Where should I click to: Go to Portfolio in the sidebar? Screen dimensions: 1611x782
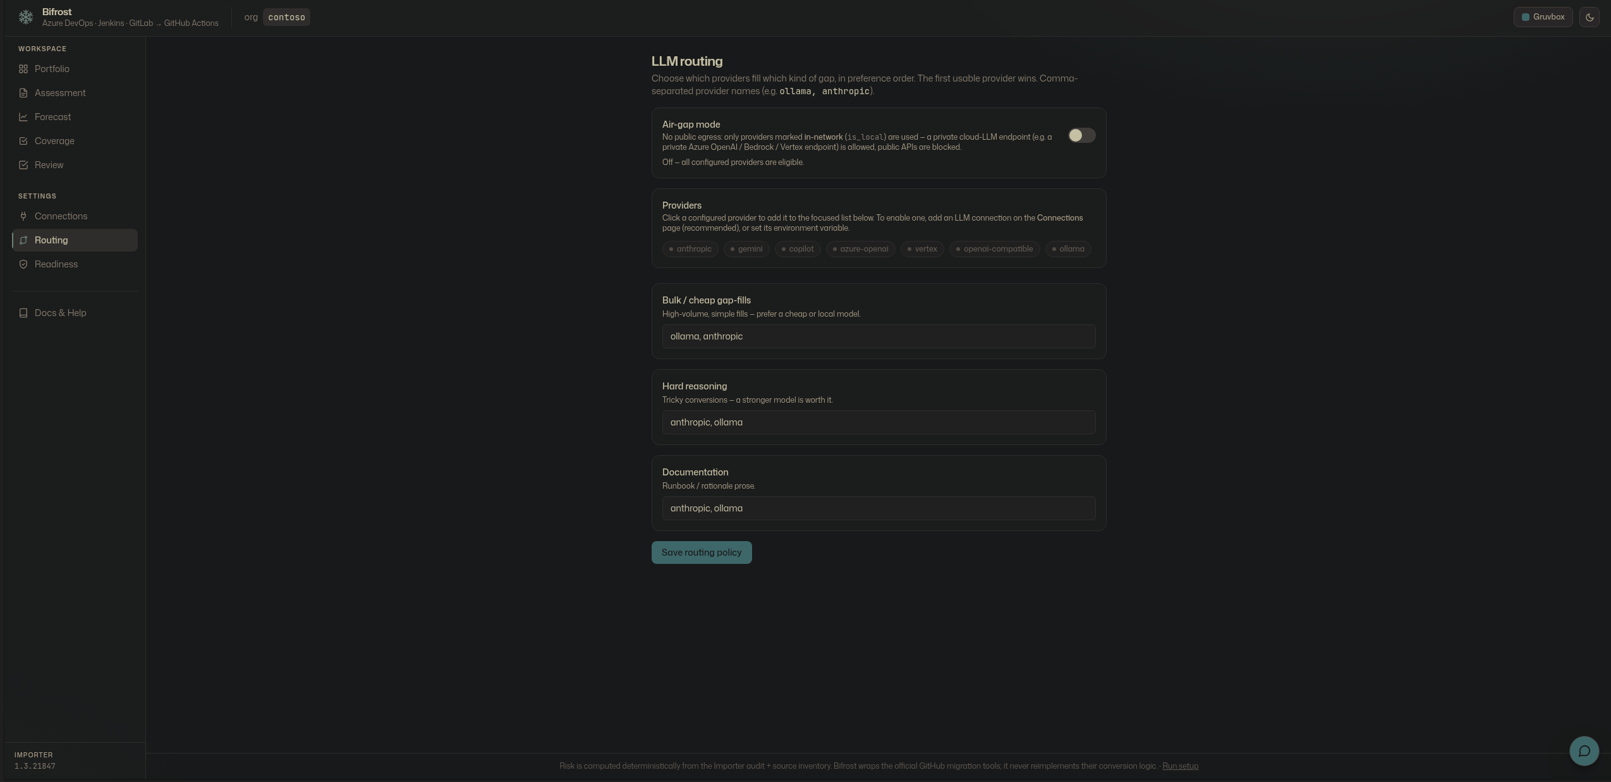pos(75,69)
